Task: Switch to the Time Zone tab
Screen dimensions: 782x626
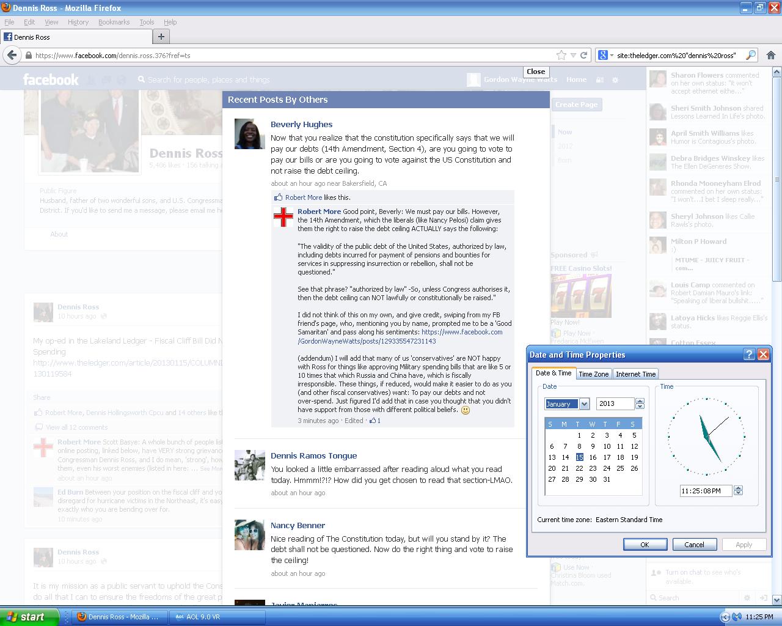Action: (x=594, y=374)
